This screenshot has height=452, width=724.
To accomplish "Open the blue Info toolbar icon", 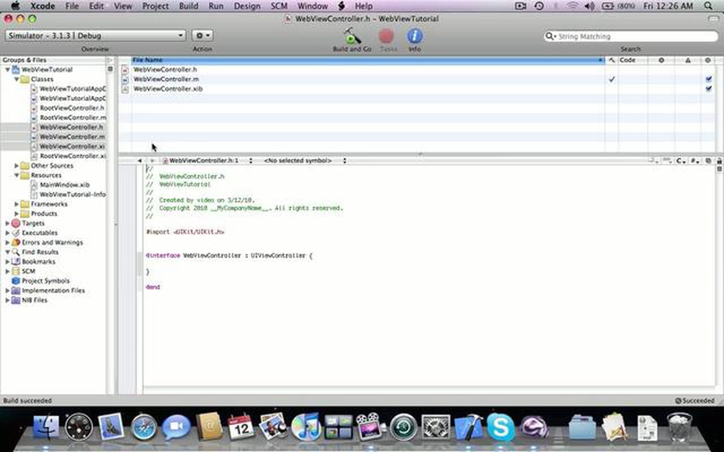I will point(415,36).
